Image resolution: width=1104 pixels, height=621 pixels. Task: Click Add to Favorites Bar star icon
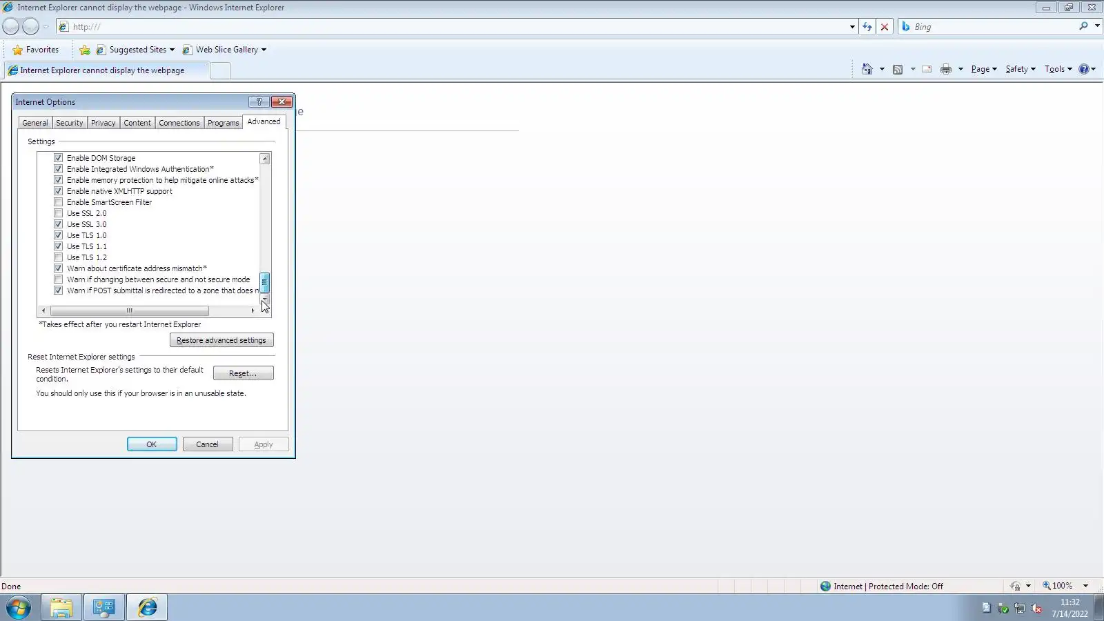tap(85, 50)
